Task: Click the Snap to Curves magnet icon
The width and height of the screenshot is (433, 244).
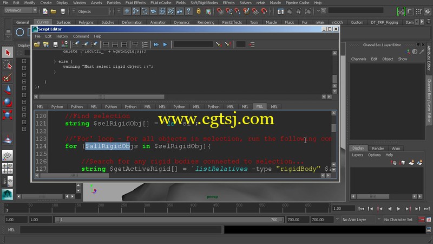Action: click(228, 11)
